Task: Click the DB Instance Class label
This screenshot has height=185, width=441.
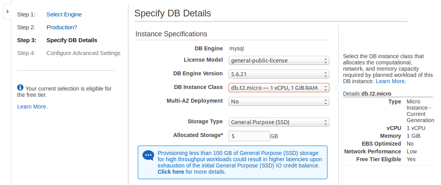Action: pos(198,87)
